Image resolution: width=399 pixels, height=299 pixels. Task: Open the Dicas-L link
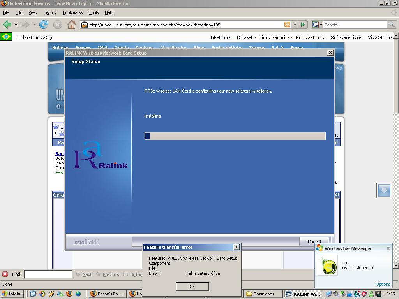click(x=245, y=37)
